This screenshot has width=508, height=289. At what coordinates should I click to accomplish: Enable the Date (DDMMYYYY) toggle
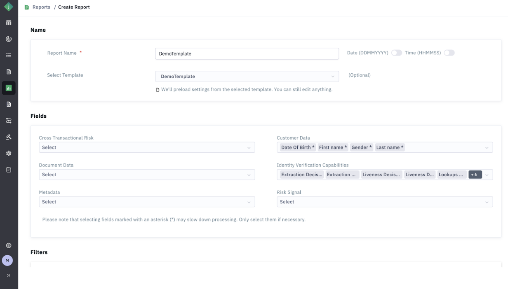click(396, 53)
